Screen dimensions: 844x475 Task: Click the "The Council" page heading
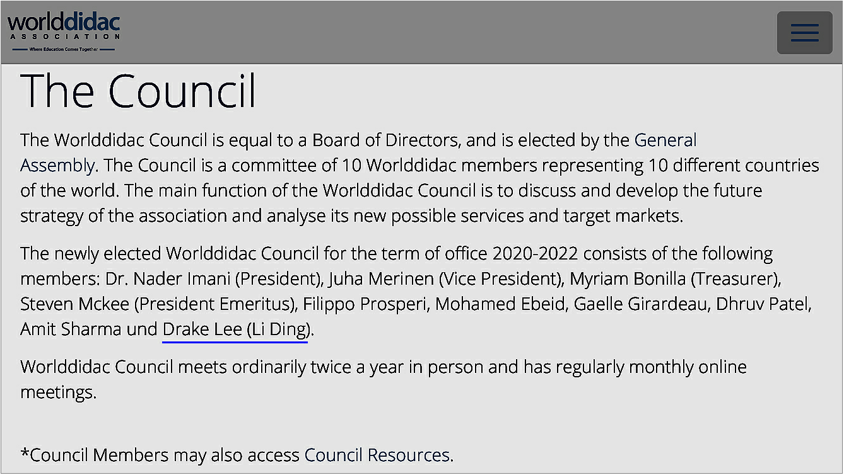point(139,91)
